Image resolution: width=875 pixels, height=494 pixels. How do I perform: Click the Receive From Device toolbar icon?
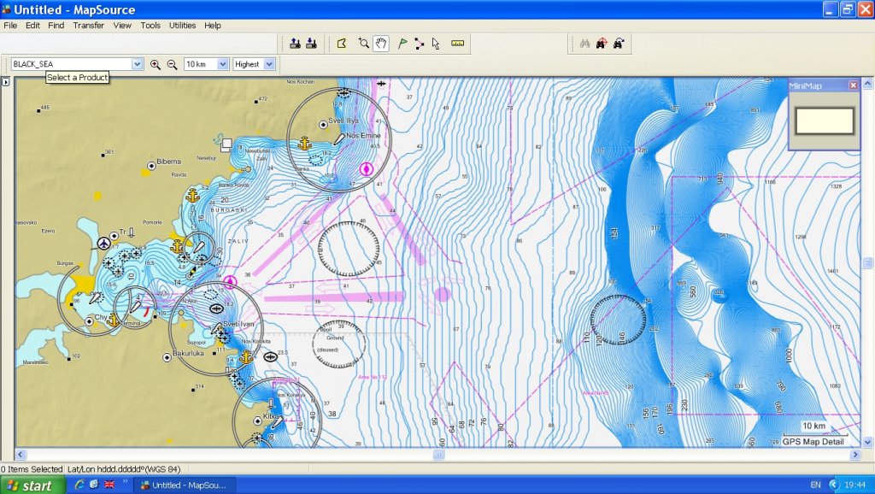(311, 44)
